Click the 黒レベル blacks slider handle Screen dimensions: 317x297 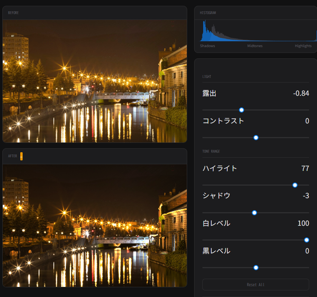point(256,267)
